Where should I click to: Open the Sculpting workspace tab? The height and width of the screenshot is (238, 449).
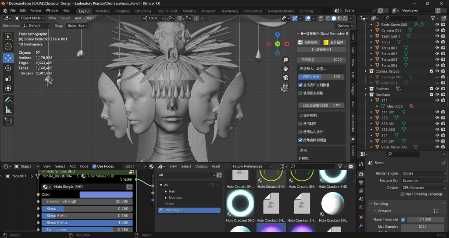point(122,11)
